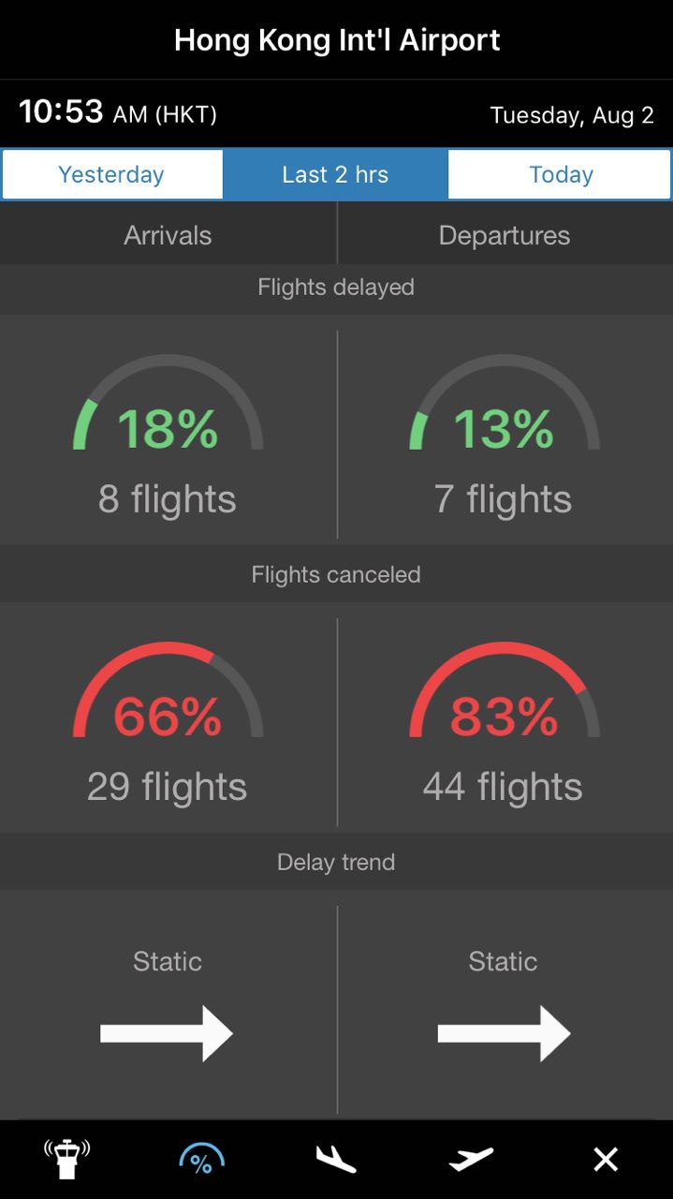Tap the 29 flights canceled label
Screen dimensions: 673x1199
click(168, 787)
